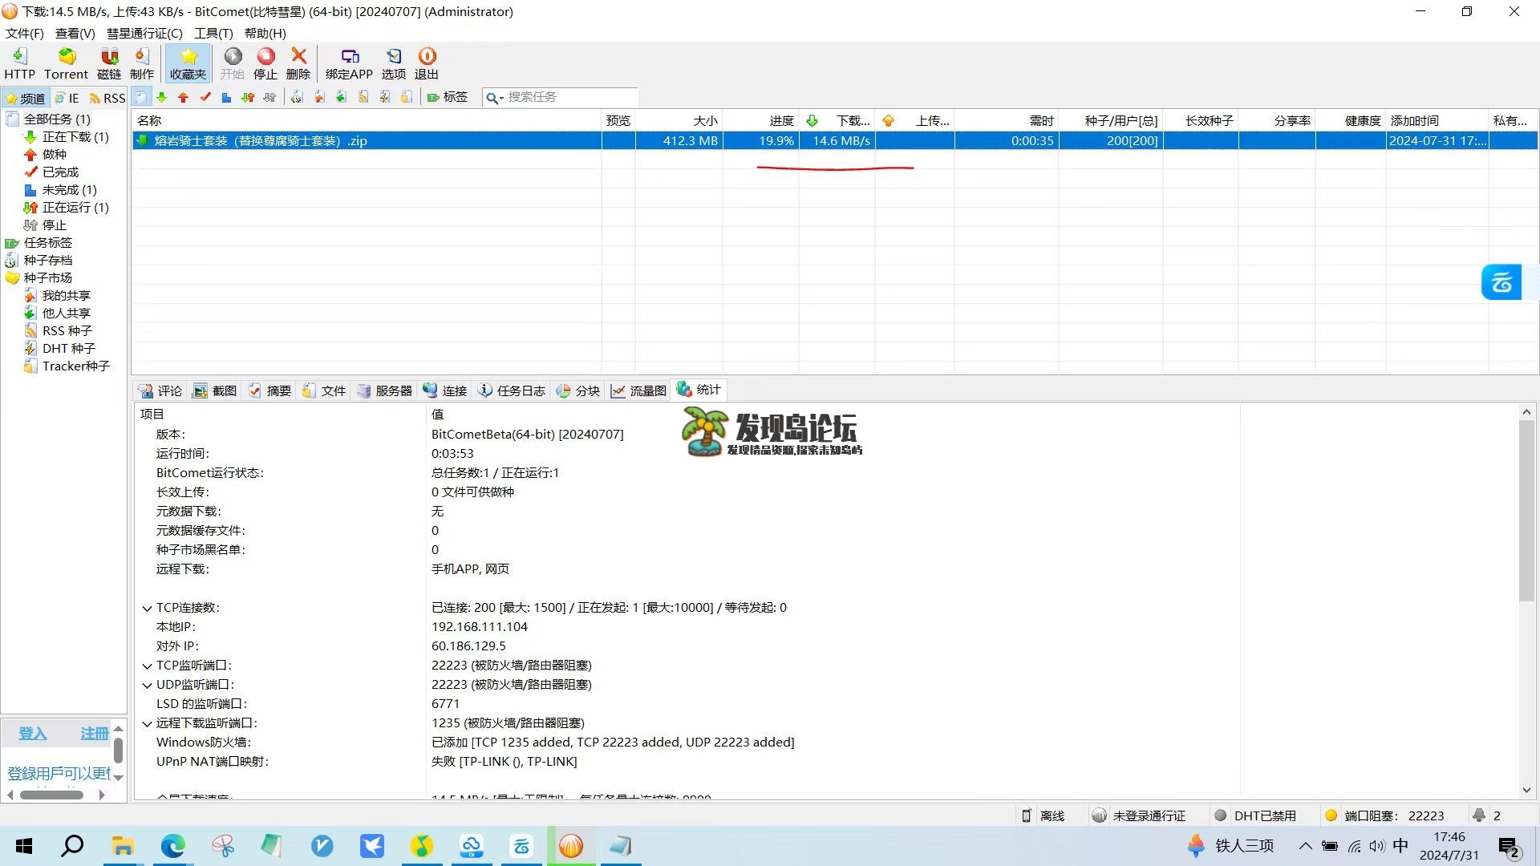Select 全部任务 (1) in tree
1540x866 pixels.
pos(57,119)
